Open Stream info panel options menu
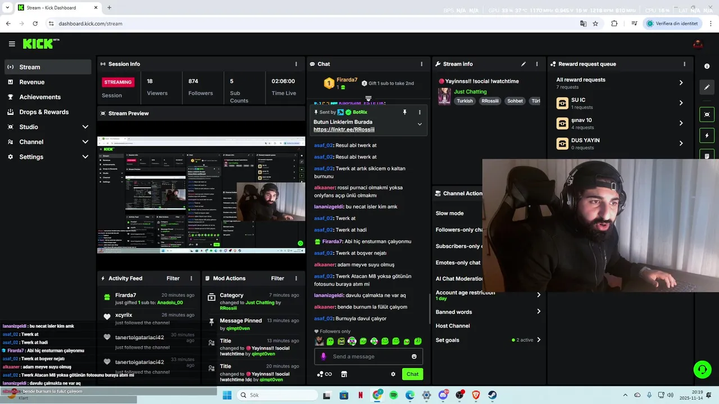 pos(537,64)
